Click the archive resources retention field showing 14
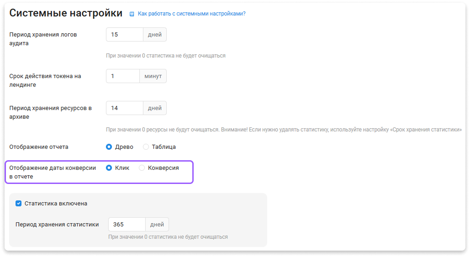The width and height of the screenshot is (470, 257). 125,108
